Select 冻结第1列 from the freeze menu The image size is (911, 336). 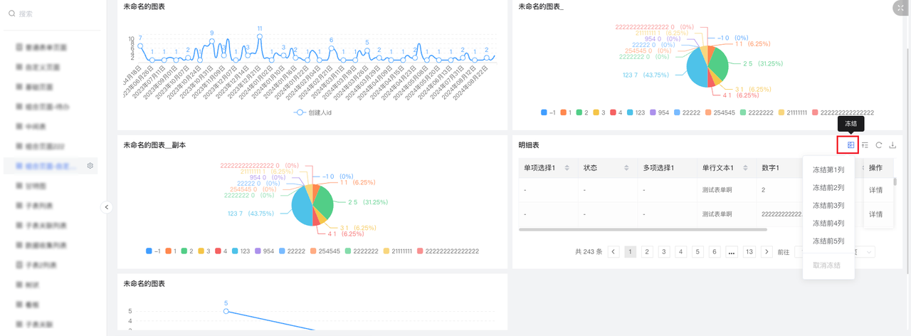(x=828, y=169)
